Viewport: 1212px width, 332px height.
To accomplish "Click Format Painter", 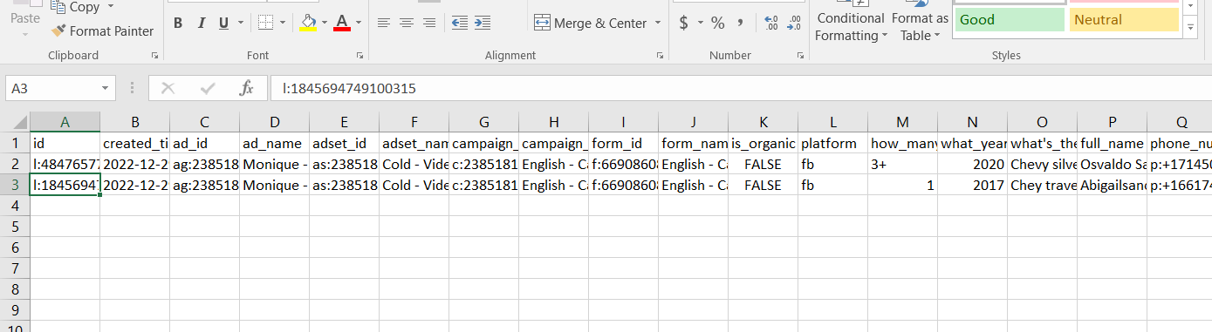I will (x=102, y=31).
